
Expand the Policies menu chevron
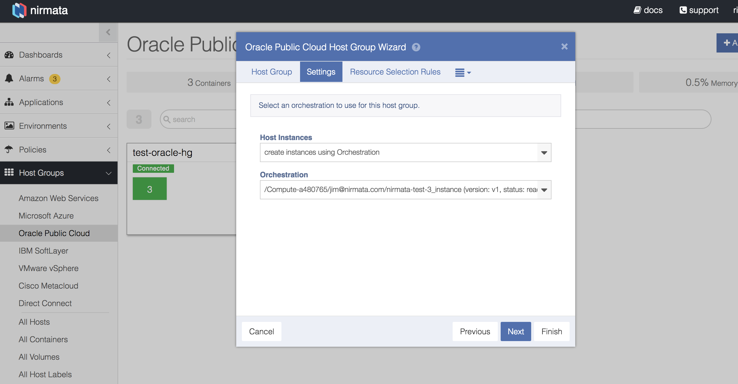click(x=108, y=150)
